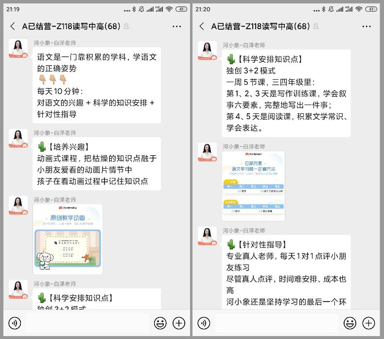Select the 语文是一门靠积累的学科 message bubble
The image size is (384, 339).
pos(97,86)
